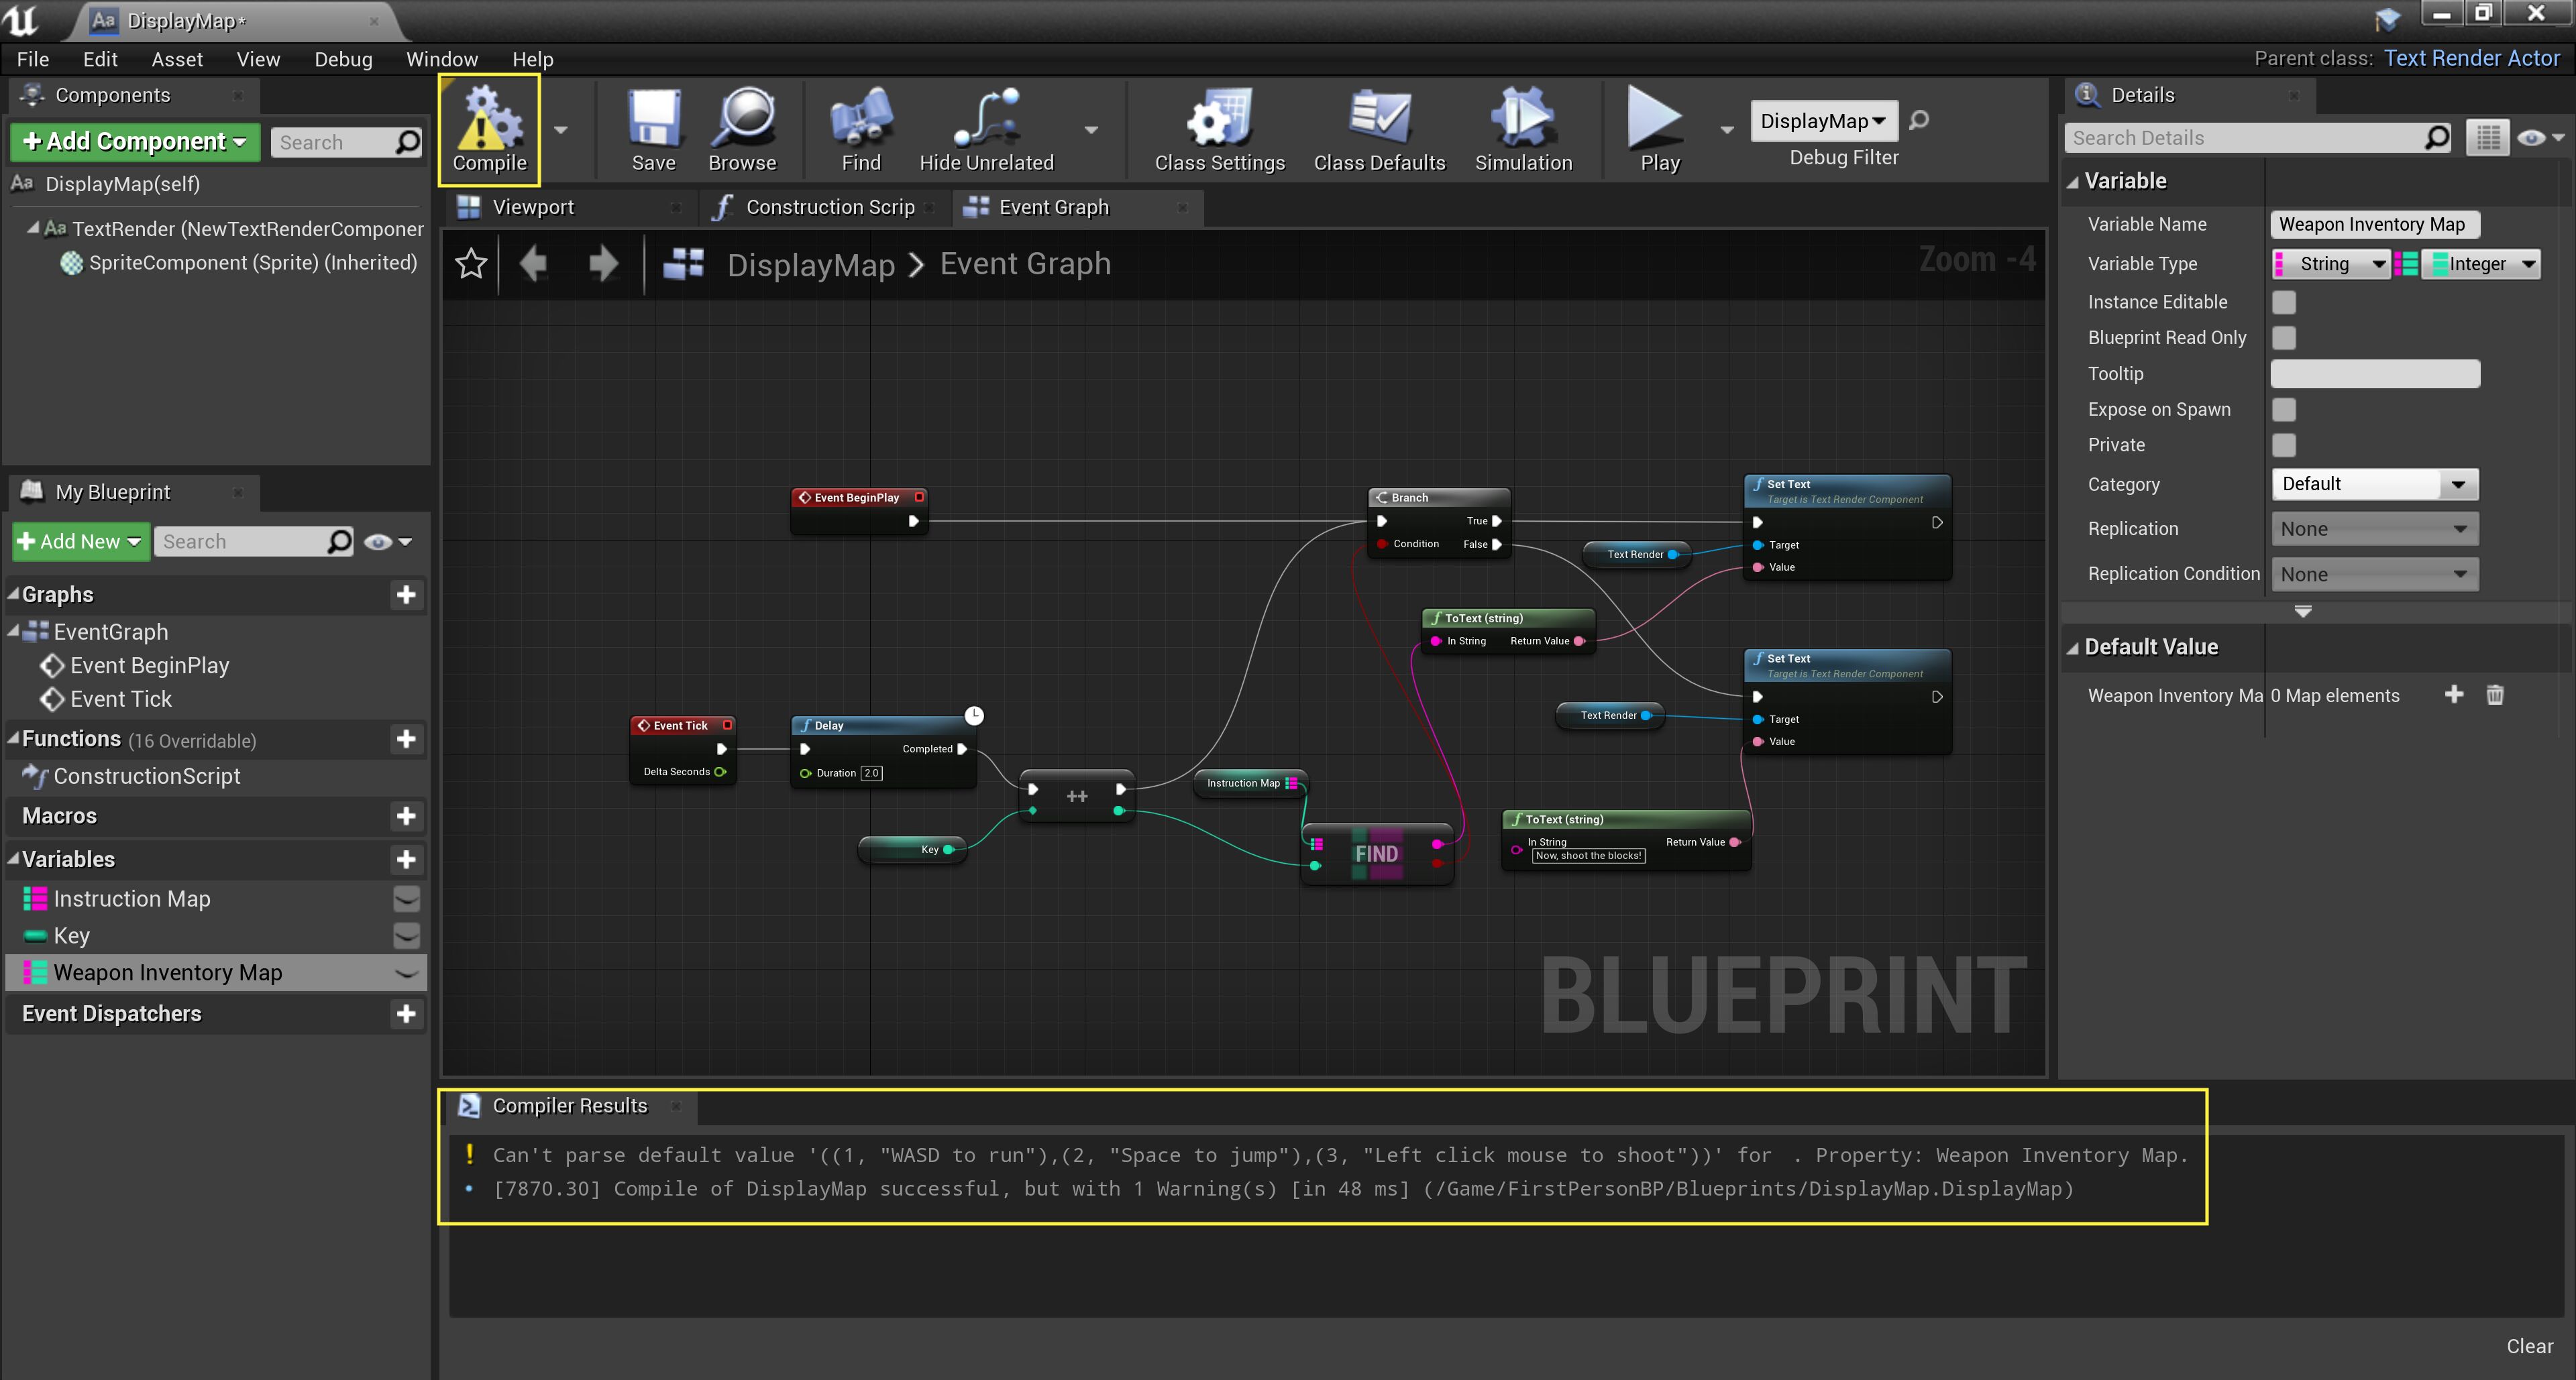Enable the Instance Editable checkbox
Screen dimensions: 2576x1380
(2284, 302)
